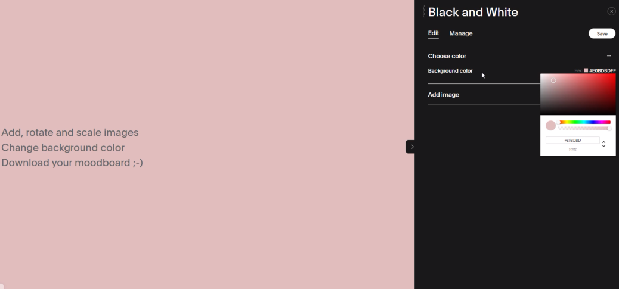Collapse the Choose color section
This screenshot has width=619, height=289.
click(609, 56)
